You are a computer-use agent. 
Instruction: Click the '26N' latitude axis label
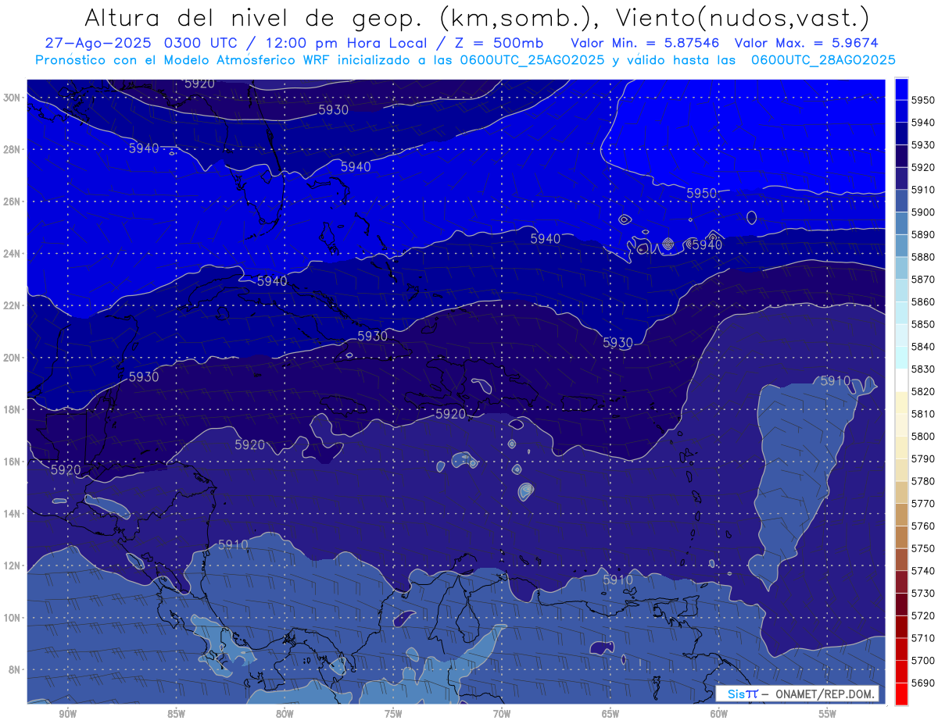pyautogui.click(x=12, y=202)
